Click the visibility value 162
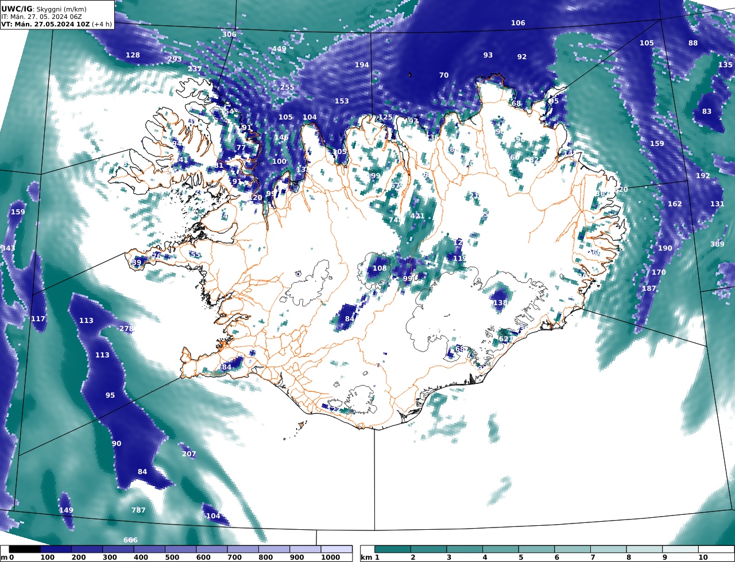 click(675, 204)
